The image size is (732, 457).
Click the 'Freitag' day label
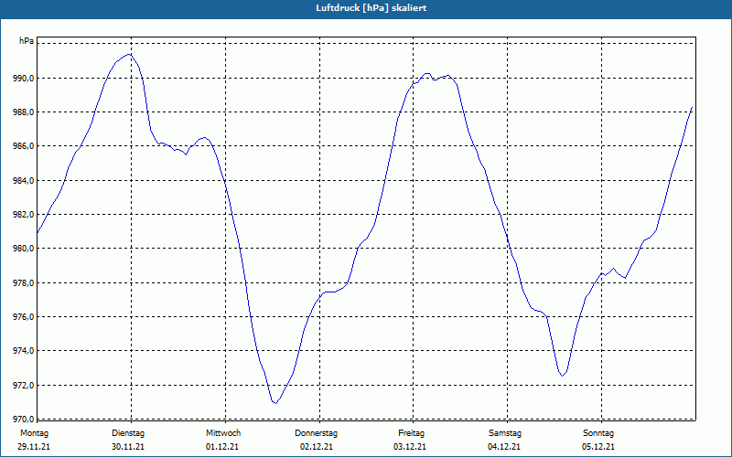[411, 433]
